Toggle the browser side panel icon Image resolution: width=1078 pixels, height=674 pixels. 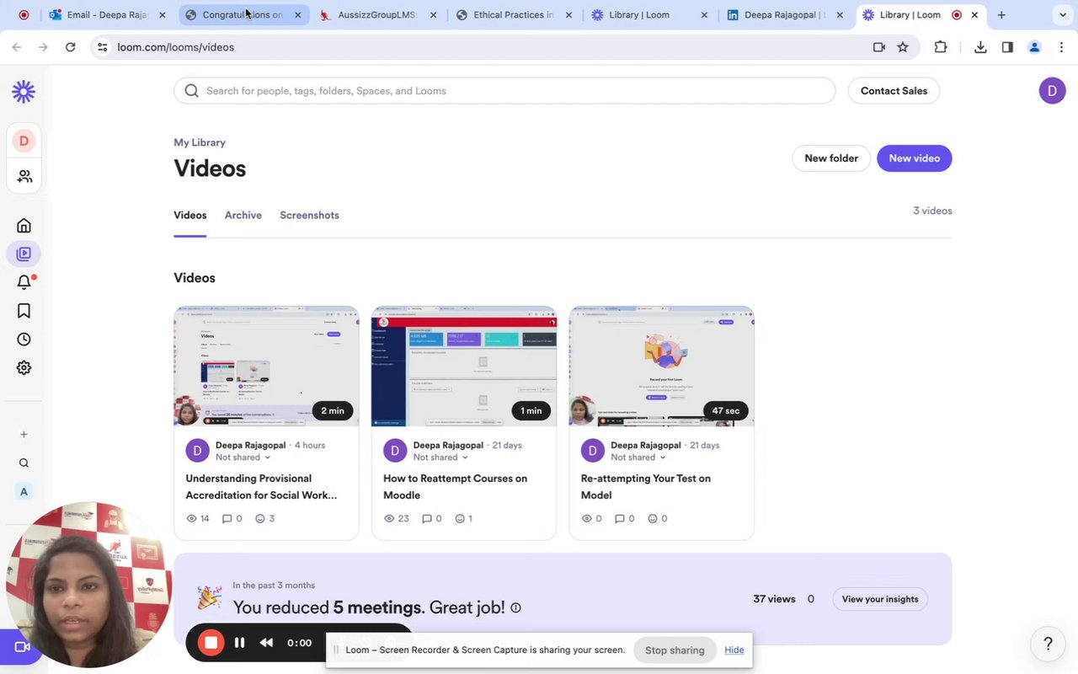pyautogui.click(x=1007, y=47)
